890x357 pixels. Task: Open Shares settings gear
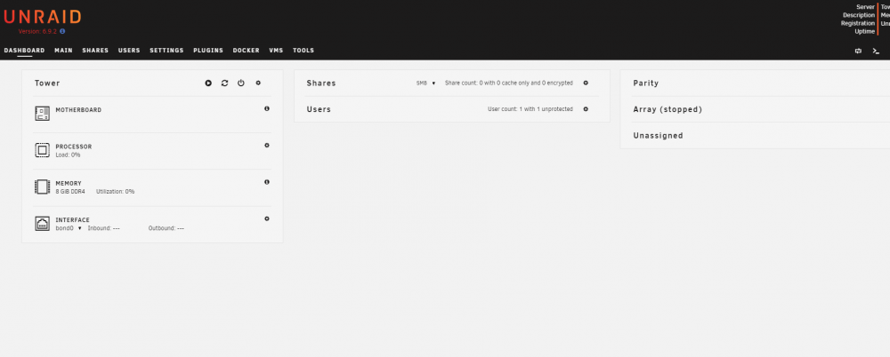(586, 83)
